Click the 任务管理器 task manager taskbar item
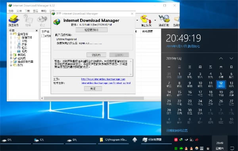Viewport: 238px width, 151px height. 152,140
